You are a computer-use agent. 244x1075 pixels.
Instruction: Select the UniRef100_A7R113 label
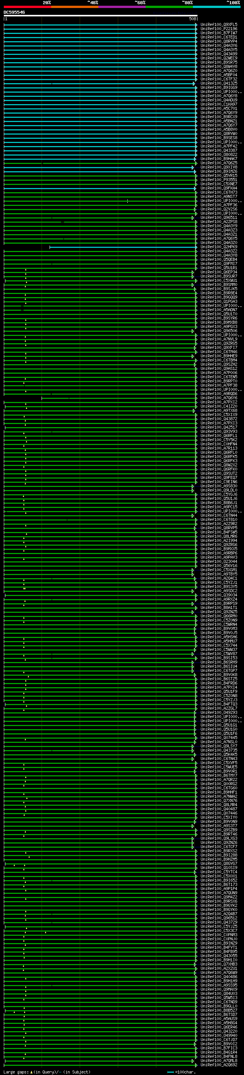click(219, 448)
